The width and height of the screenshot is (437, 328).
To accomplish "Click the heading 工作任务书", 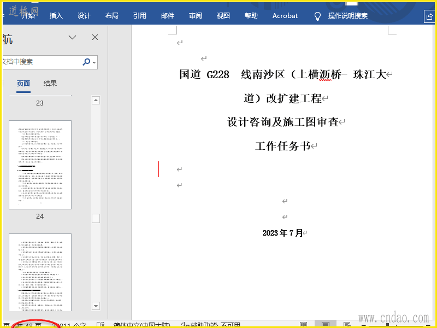I will (283, 146).
